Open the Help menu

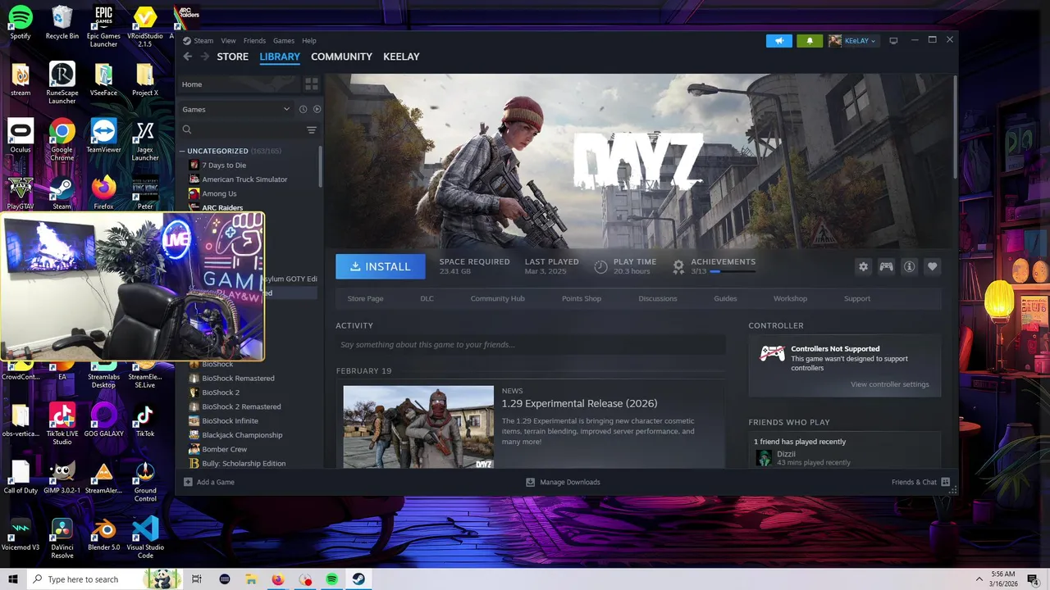[x=308, y=41]
